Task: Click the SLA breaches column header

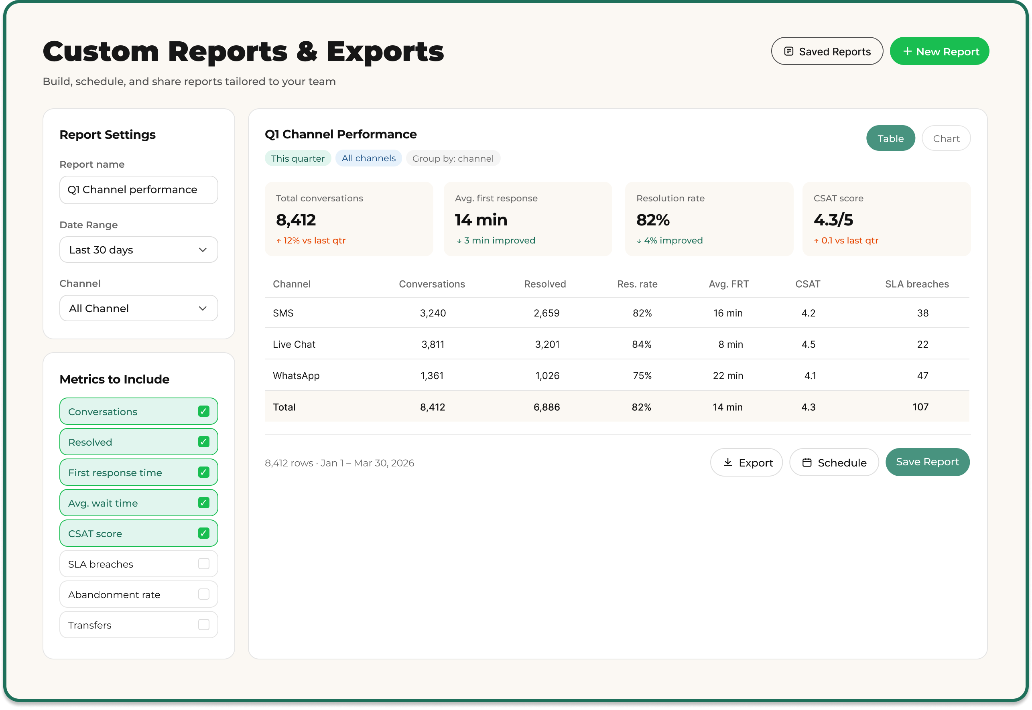Action: tap(917, 284)
